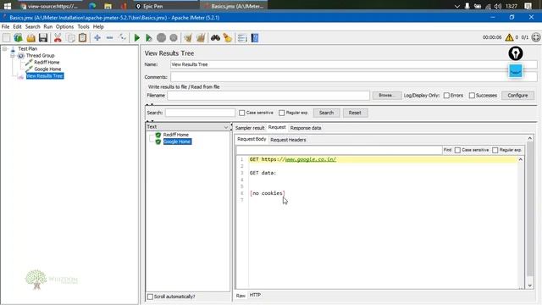Image resolution: width=542 pixels, height=305 pixels.
Task: Open the Options menu
Action: click(64, 26)
